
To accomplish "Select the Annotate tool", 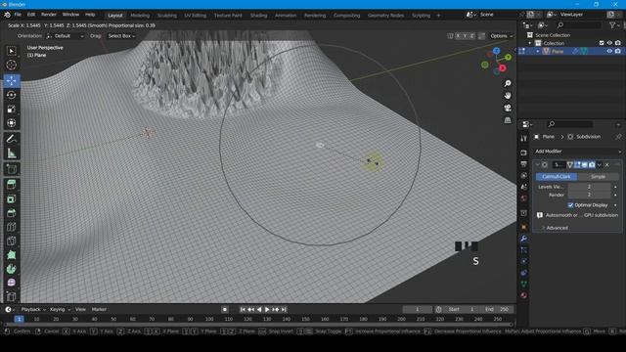I will 11,139.
